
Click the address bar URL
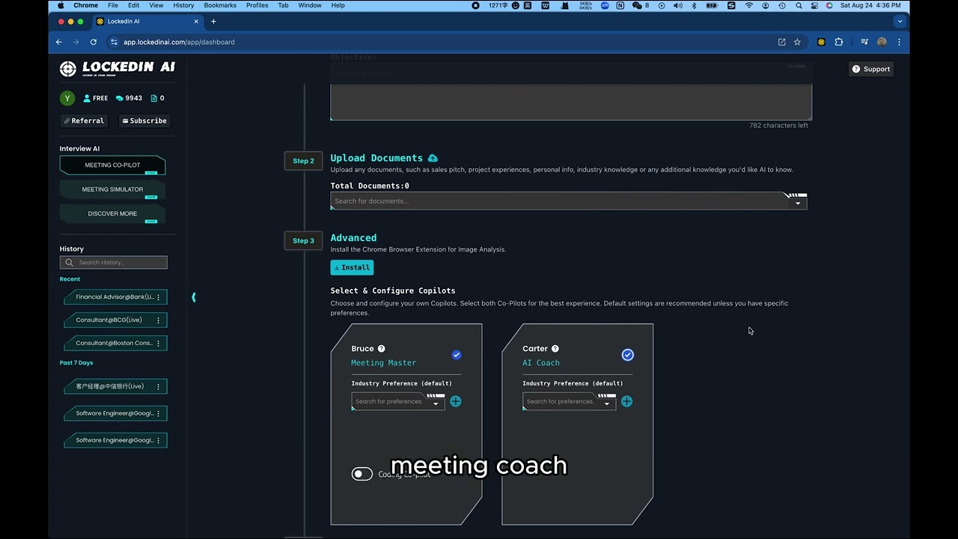(179, 42)
